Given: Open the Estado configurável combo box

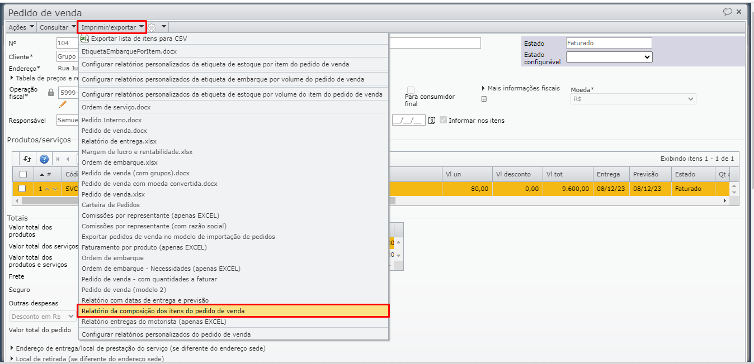Looking at the screenshot, I should (x=609, y=56).
